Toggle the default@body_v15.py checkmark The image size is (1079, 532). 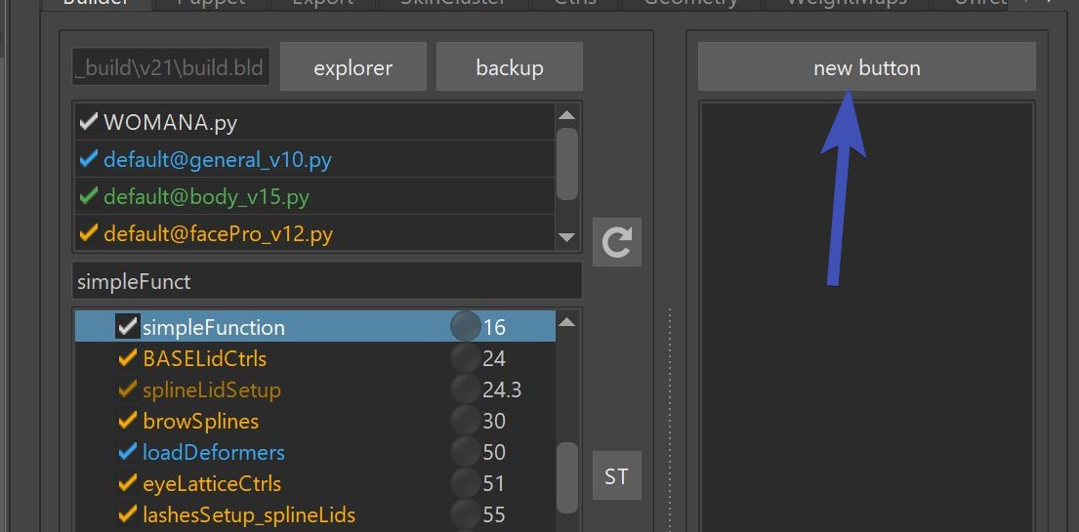88,197
